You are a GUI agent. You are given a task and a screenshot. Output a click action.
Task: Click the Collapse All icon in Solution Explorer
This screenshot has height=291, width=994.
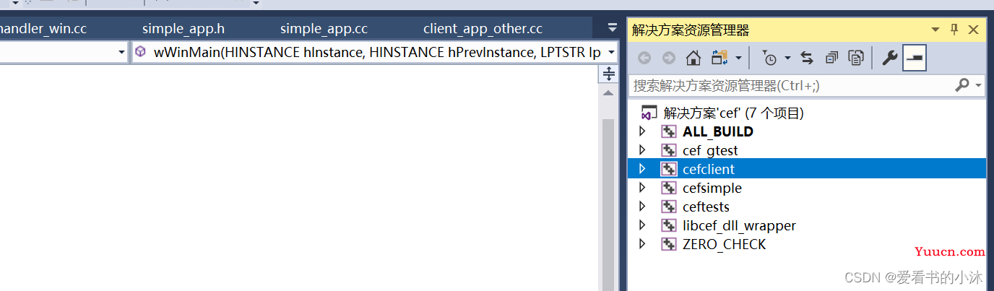click(x=832, y=58)
